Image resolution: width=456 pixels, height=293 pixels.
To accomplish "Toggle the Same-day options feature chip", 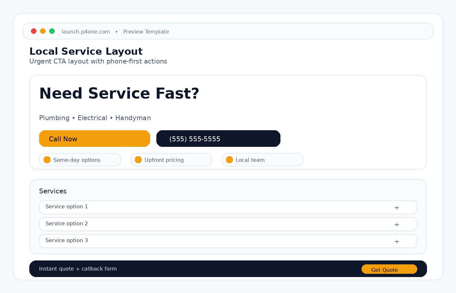I will [80, 160].
